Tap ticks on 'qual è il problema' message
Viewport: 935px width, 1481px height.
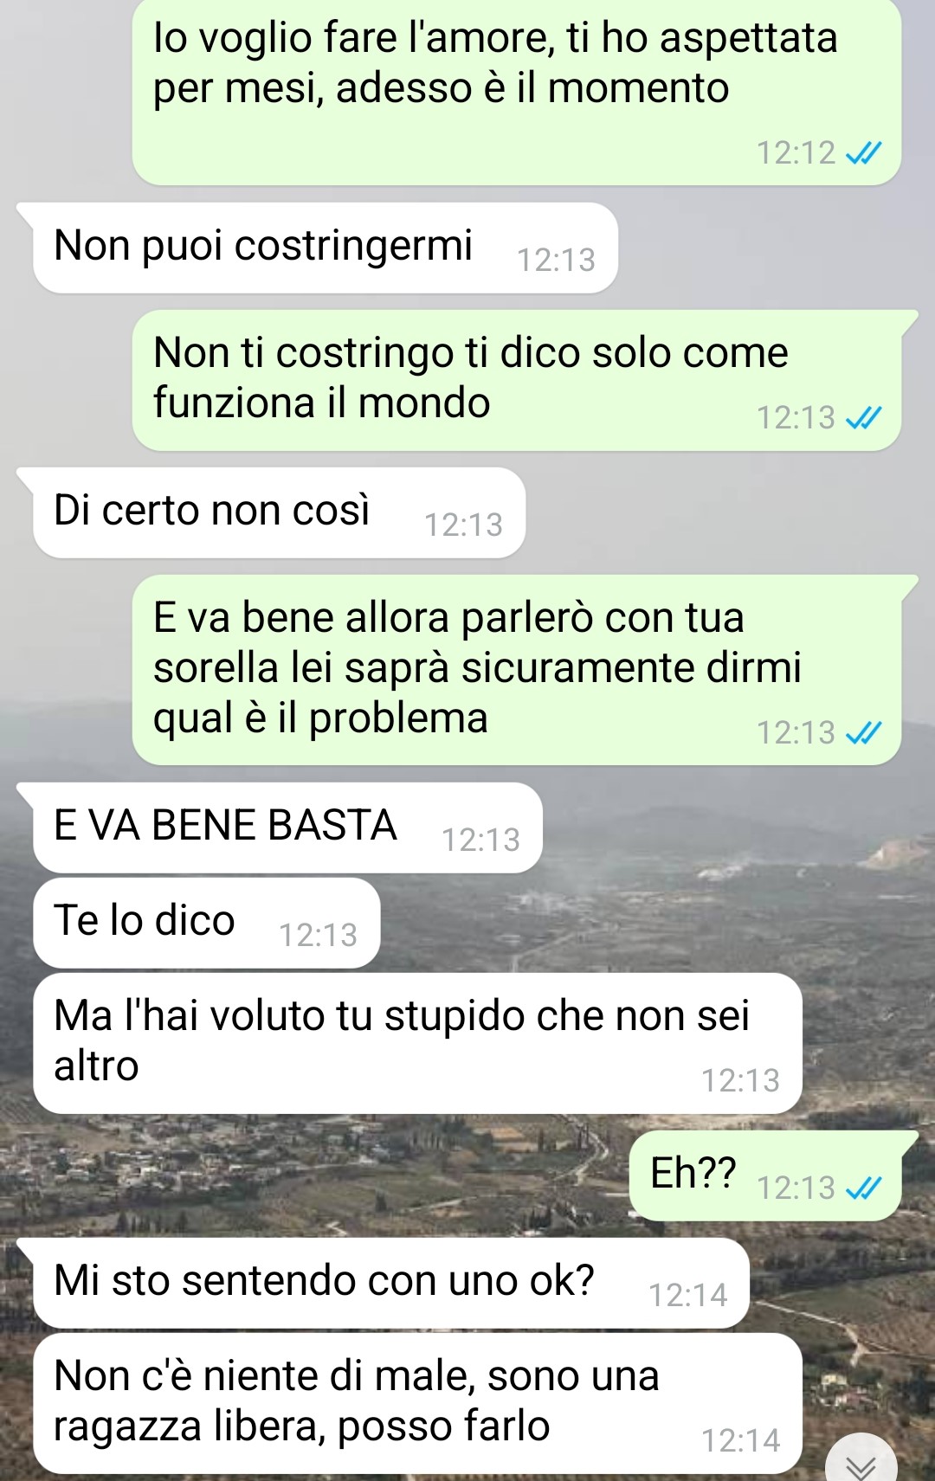point(863,733)
